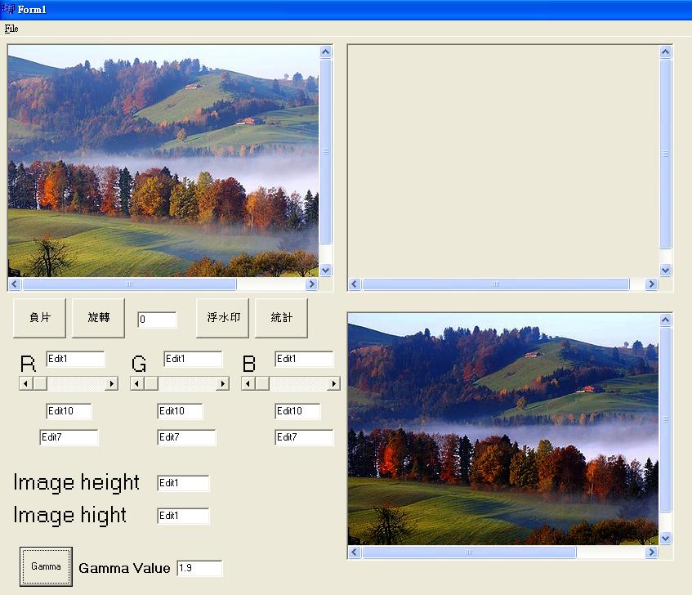Click the Edit10 field under G
692x595 pixels.
coord(180,411)
